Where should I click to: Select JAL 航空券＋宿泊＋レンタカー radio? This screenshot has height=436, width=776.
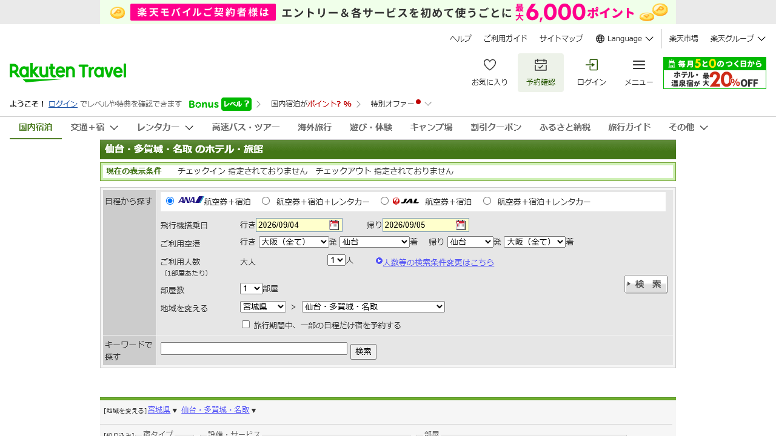[487, 200]
